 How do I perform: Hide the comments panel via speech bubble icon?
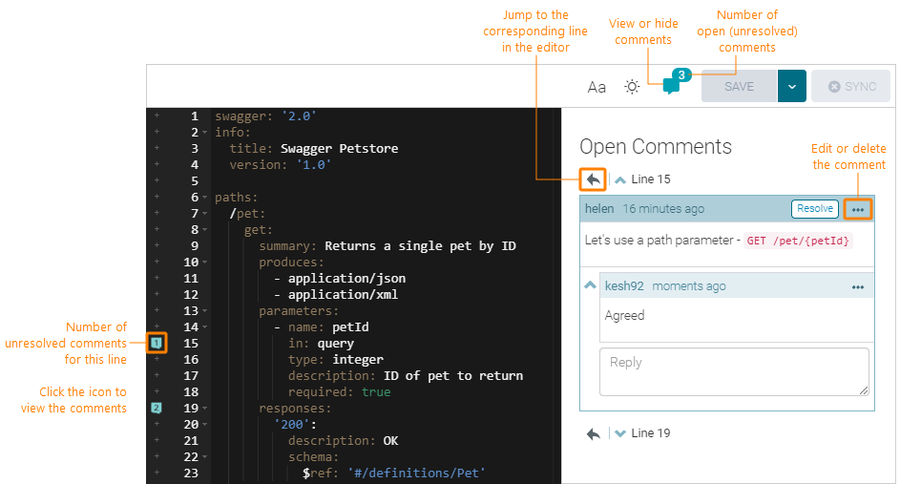(x=672, y=86)
